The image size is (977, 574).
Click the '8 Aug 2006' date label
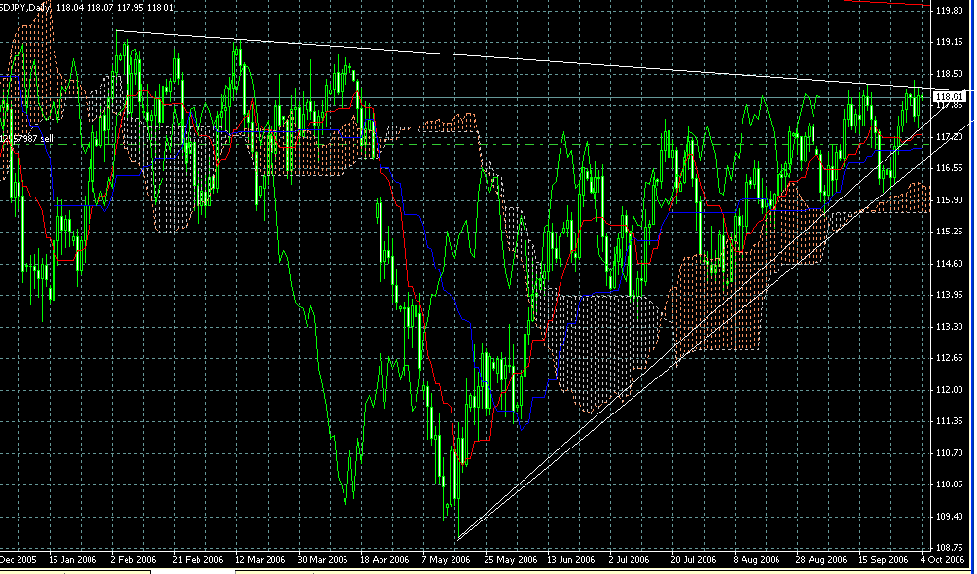click(756, 559)
